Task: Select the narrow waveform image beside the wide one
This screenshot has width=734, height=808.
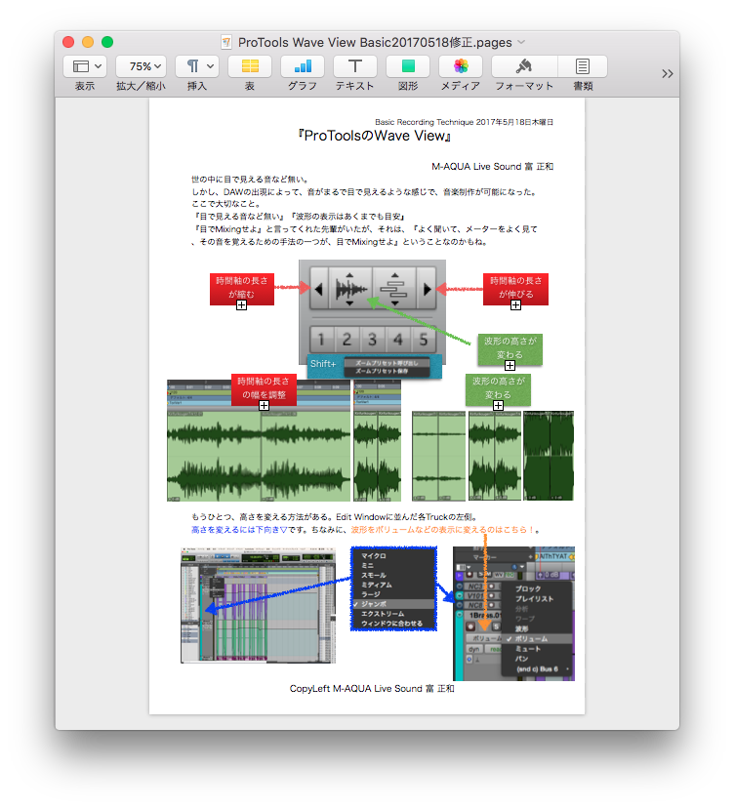Action: pos(378,440)
